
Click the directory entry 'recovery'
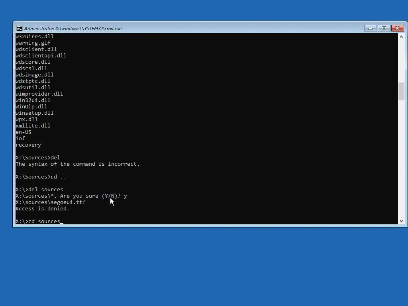click(28, 145)
